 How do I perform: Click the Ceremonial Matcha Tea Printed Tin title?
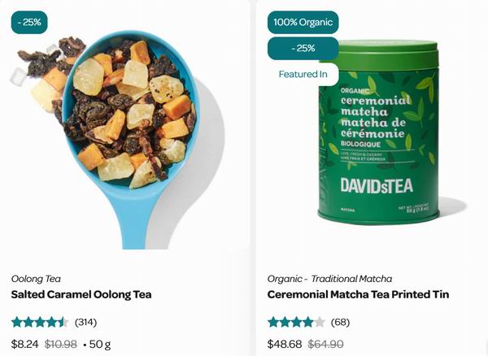(x=358, y=294)
